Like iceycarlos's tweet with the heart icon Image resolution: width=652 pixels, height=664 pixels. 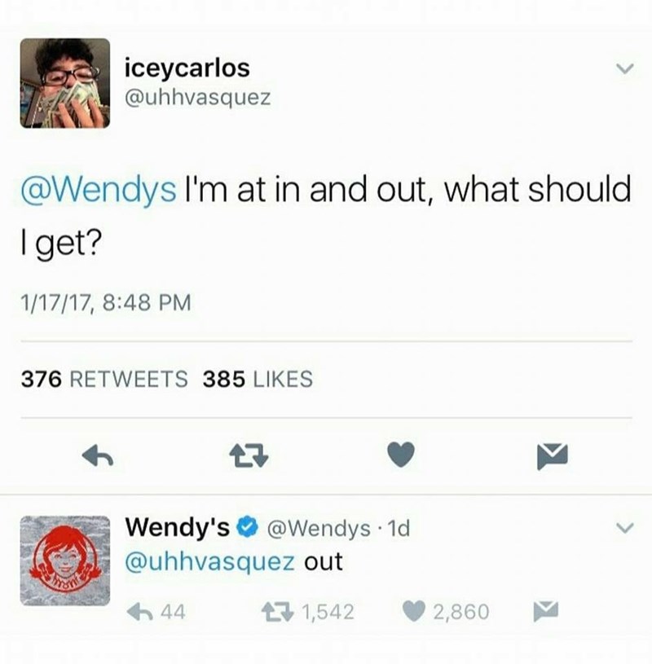[x=401, y=455]
